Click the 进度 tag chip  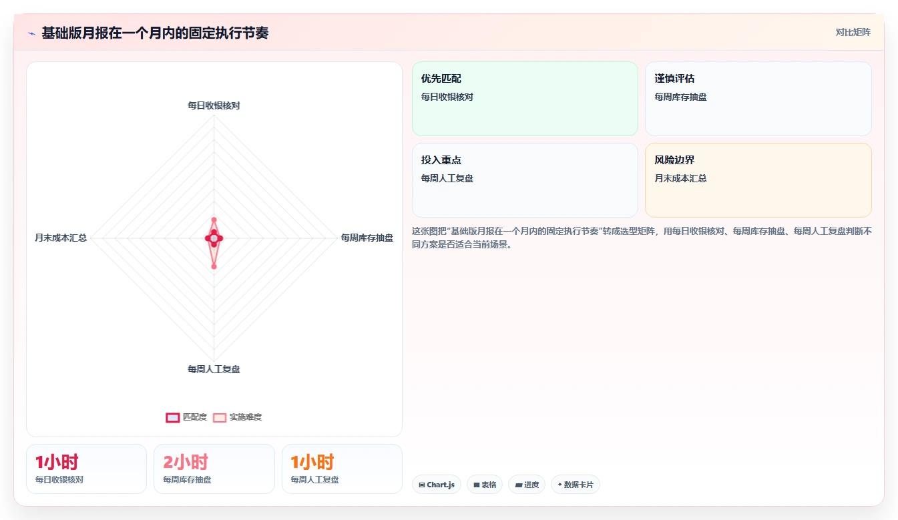pos(527,485)
